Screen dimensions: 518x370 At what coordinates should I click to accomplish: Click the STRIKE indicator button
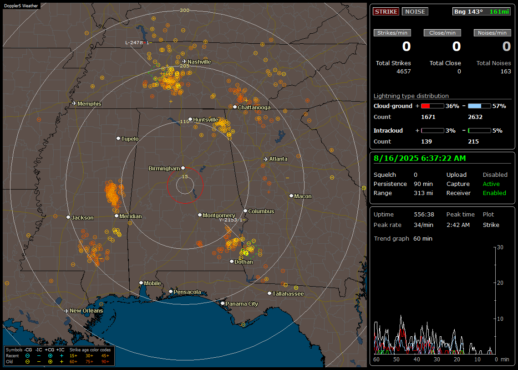[x=386, y=11]
